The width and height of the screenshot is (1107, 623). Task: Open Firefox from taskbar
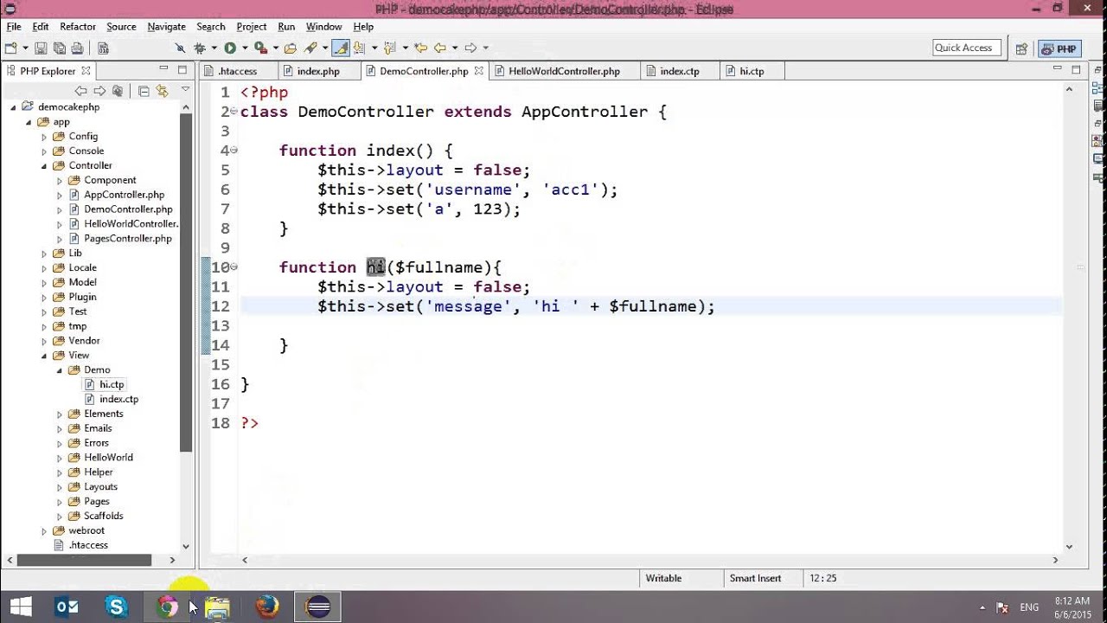pos(267,607)
